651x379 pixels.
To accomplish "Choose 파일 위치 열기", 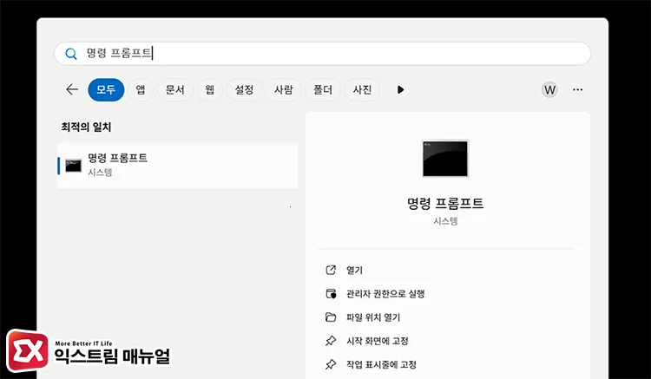I will (x=373, y=317).
